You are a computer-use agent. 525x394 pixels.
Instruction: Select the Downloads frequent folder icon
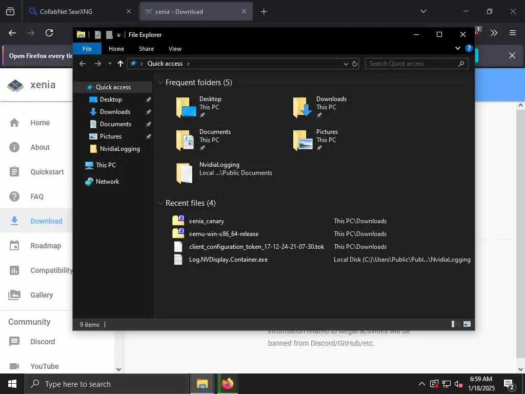point(302,107)
